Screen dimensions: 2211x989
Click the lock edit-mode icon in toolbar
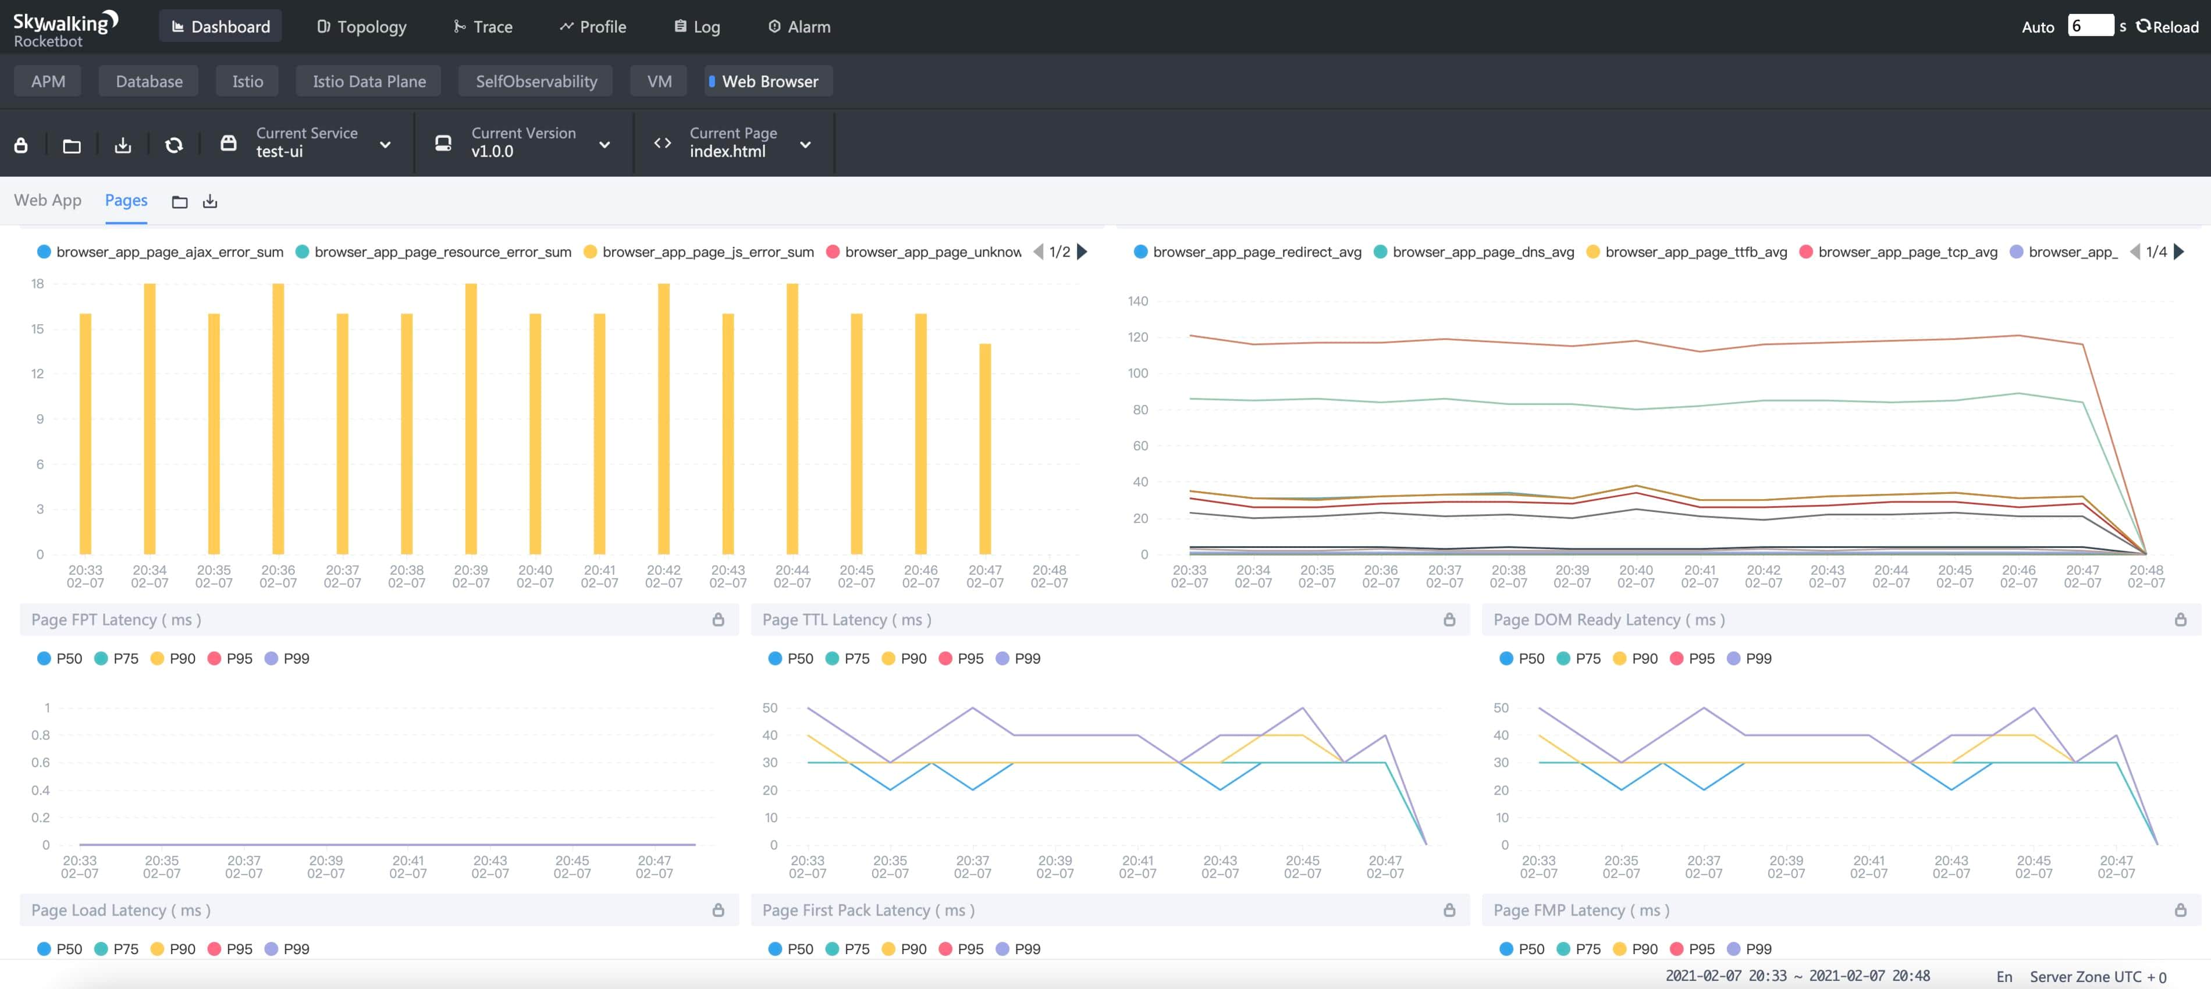(x=20, y=145)
